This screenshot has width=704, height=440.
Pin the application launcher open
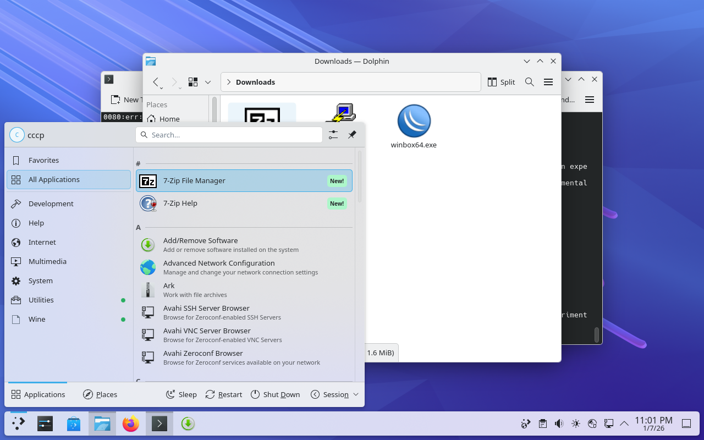352,135
